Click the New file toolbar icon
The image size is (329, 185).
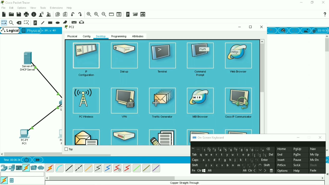click(4, 14)
